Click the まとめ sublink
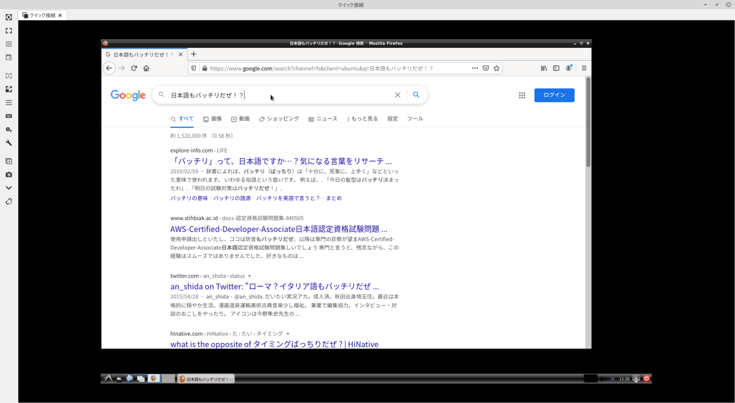 pyautogui.click(x=334, y=198)
